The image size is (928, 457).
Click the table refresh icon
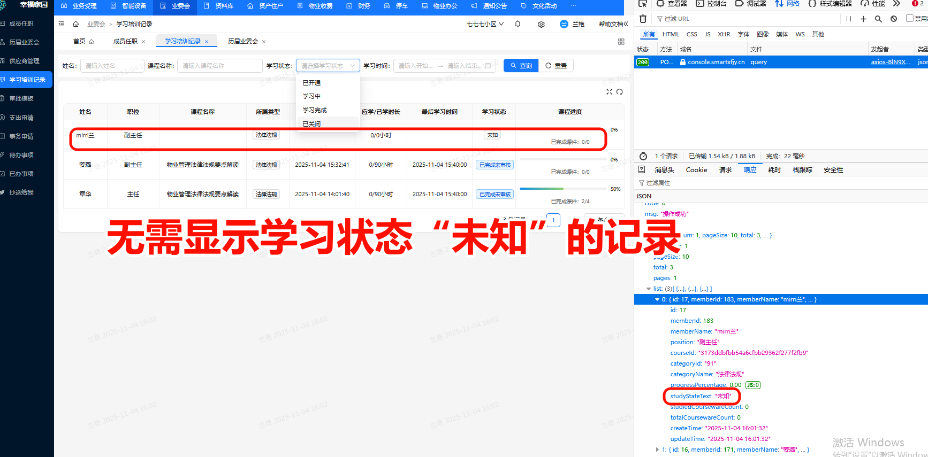619,92
